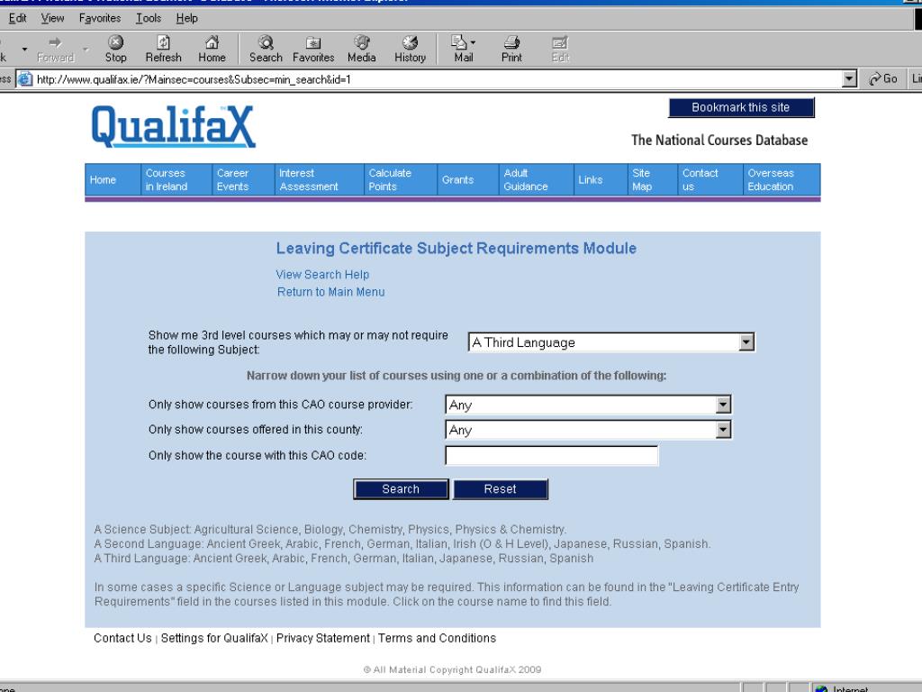Open the Edit menu

tap(18, 18)
